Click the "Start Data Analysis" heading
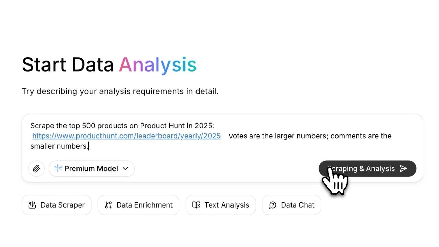 [x=109, y=65]
